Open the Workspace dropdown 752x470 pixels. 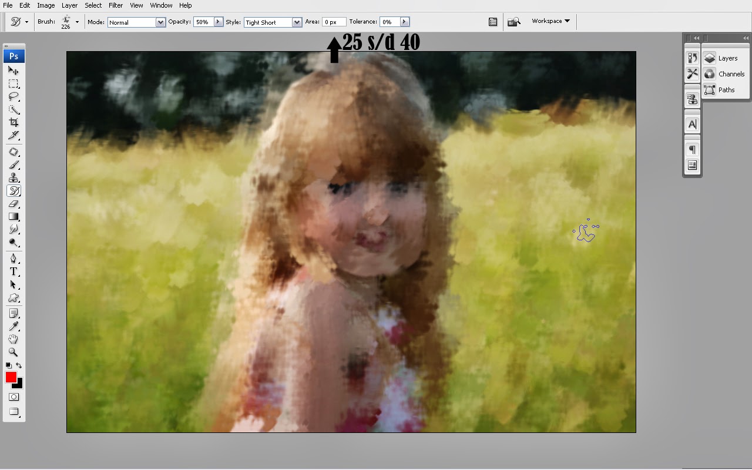pos(550,21)
